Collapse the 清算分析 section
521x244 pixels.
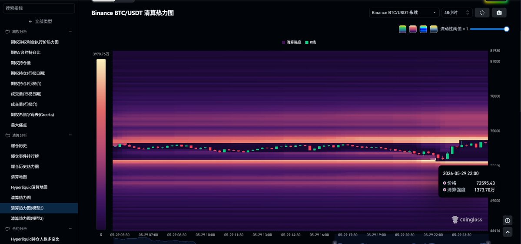point(70,135)
